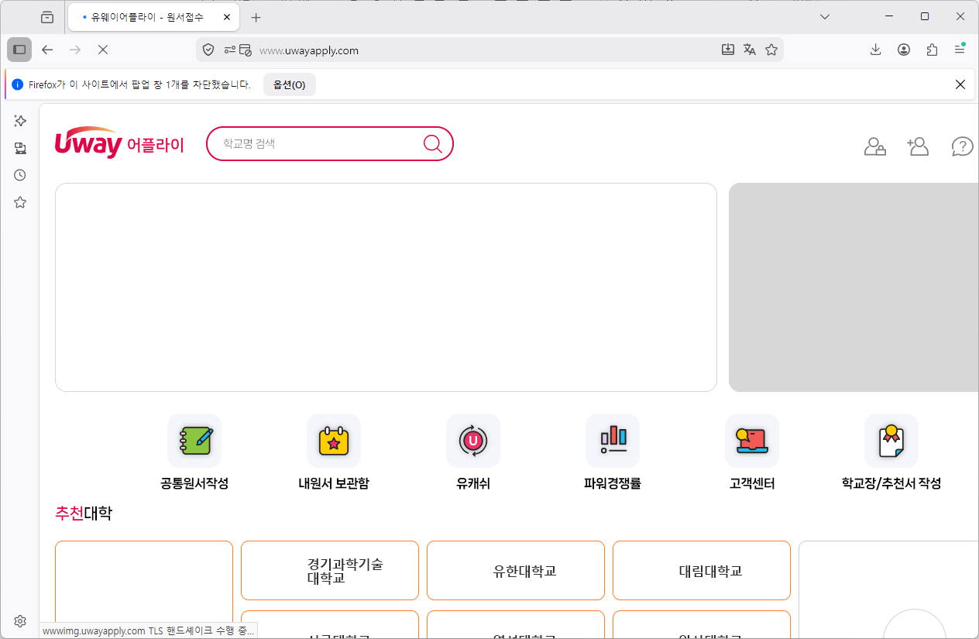The image size is (979, 639).
Task: Open 학교장/추천서 작성 icon
Action: pyautogui.click(x=891, y=441)
